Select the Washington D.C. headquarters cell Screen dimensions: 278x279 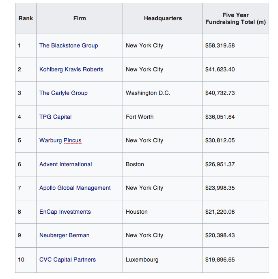[148, 93]
